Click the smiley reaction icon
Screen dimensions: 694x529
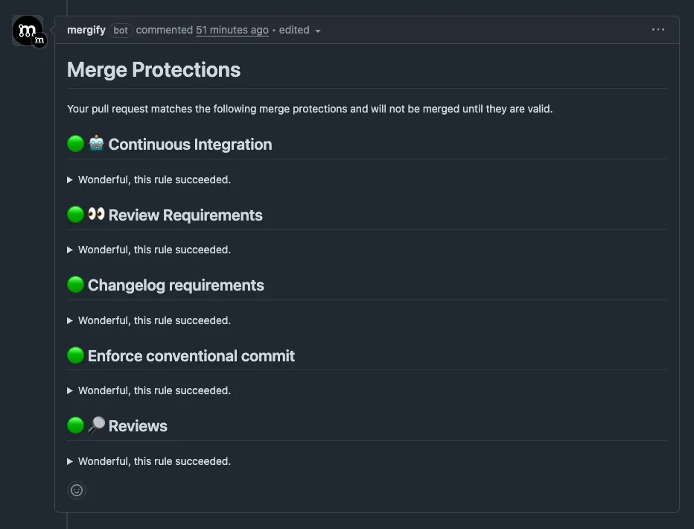point(77,490)
